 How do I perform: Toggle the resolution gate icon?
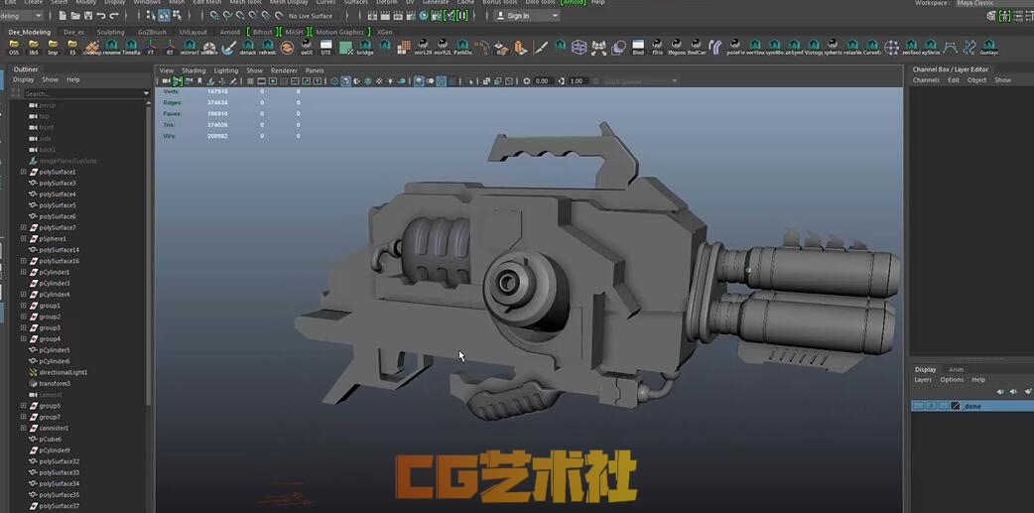coord(272,81)
